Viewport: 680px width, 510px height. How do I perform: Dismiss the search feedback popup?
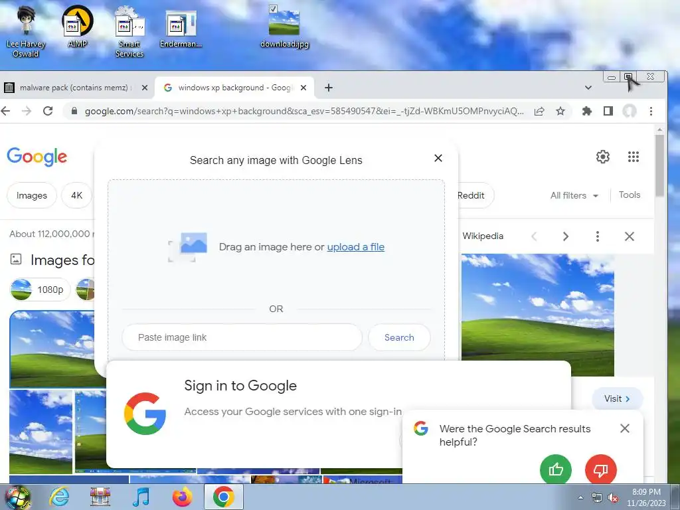(x=624, y=428)
